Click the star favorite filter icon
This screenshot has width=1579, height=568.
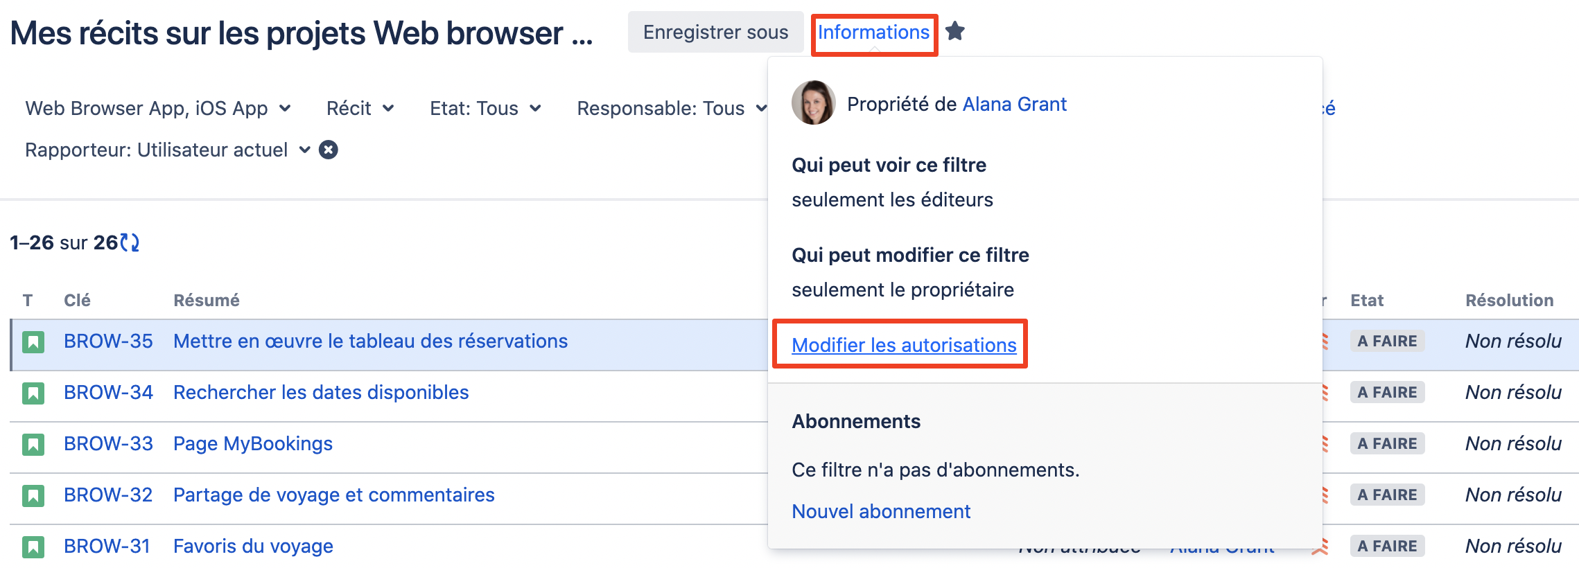point(955,31)
